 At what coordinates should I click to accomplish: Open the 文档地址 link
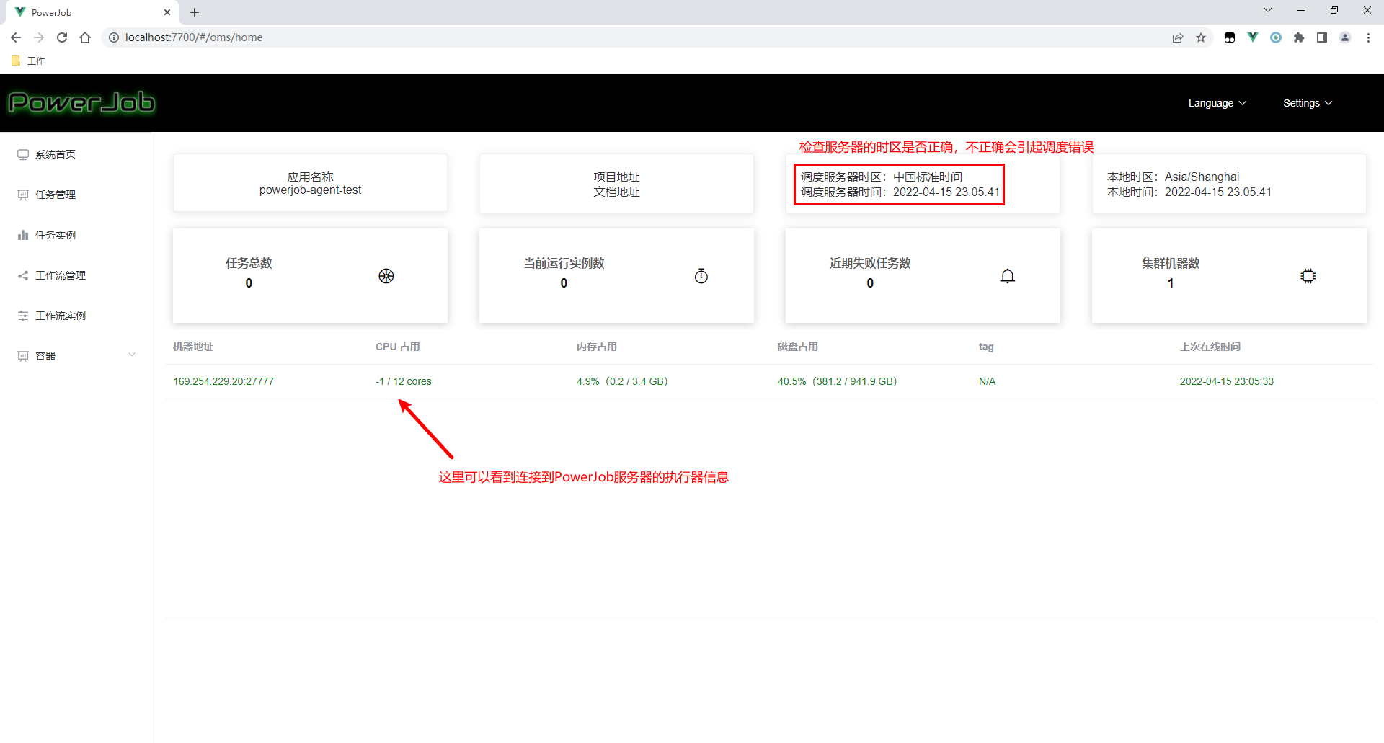tap(616, 192)
